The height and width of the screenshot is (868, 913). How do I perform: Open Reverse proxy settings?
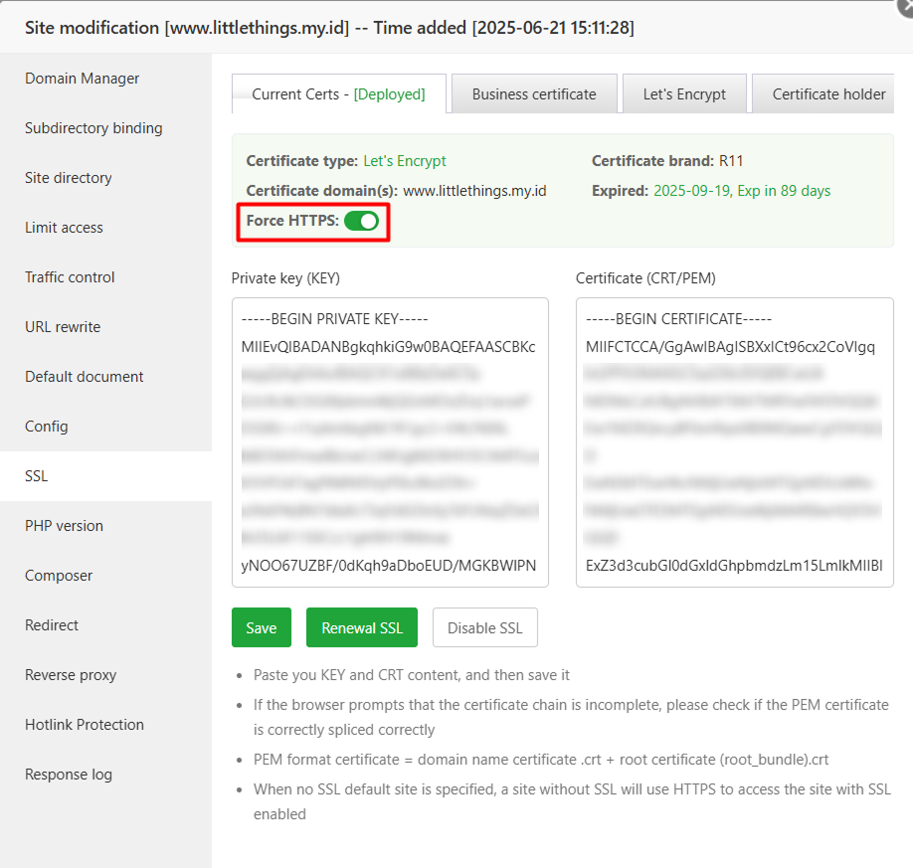(70, 674)
